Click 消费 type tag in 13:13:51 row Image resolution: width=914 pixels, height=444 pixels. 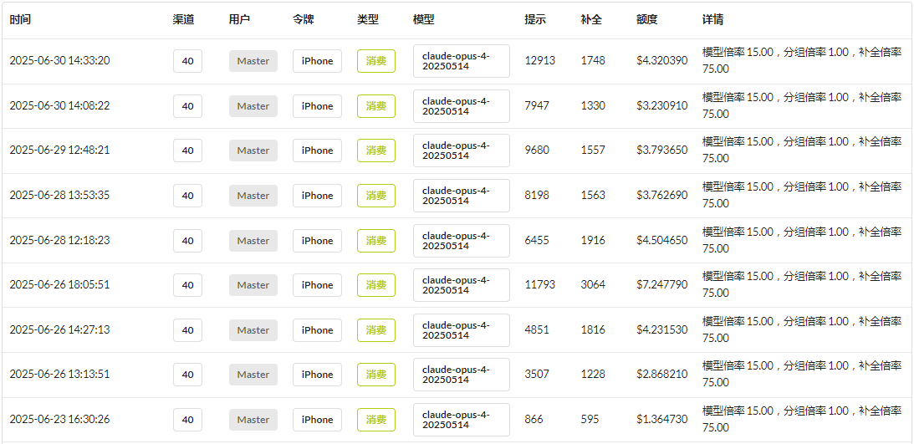376,375
